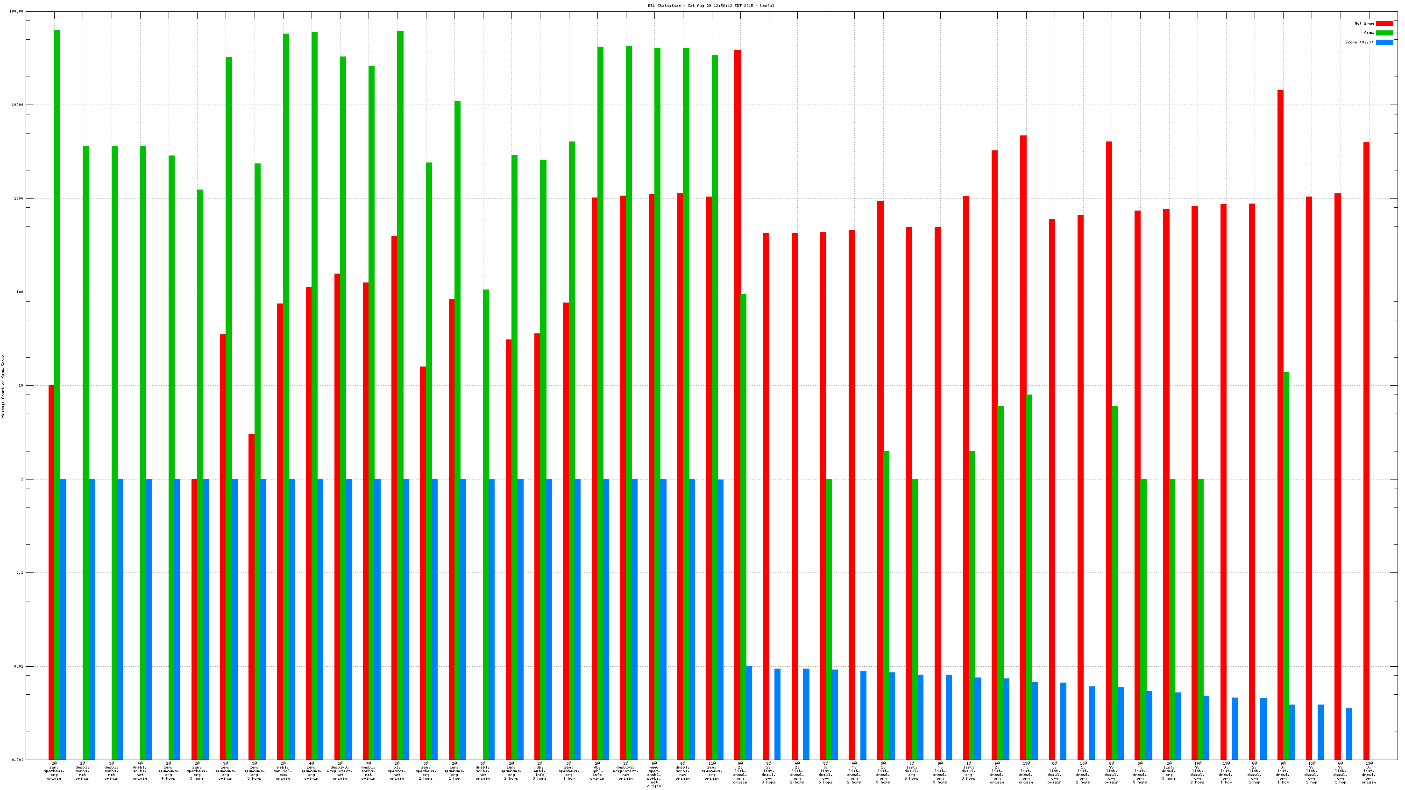Screen dimensions: 1405x790
Task: Click the new.spam.dnsbl.sorbs.net origin label
Action: (x=654, y=774)
